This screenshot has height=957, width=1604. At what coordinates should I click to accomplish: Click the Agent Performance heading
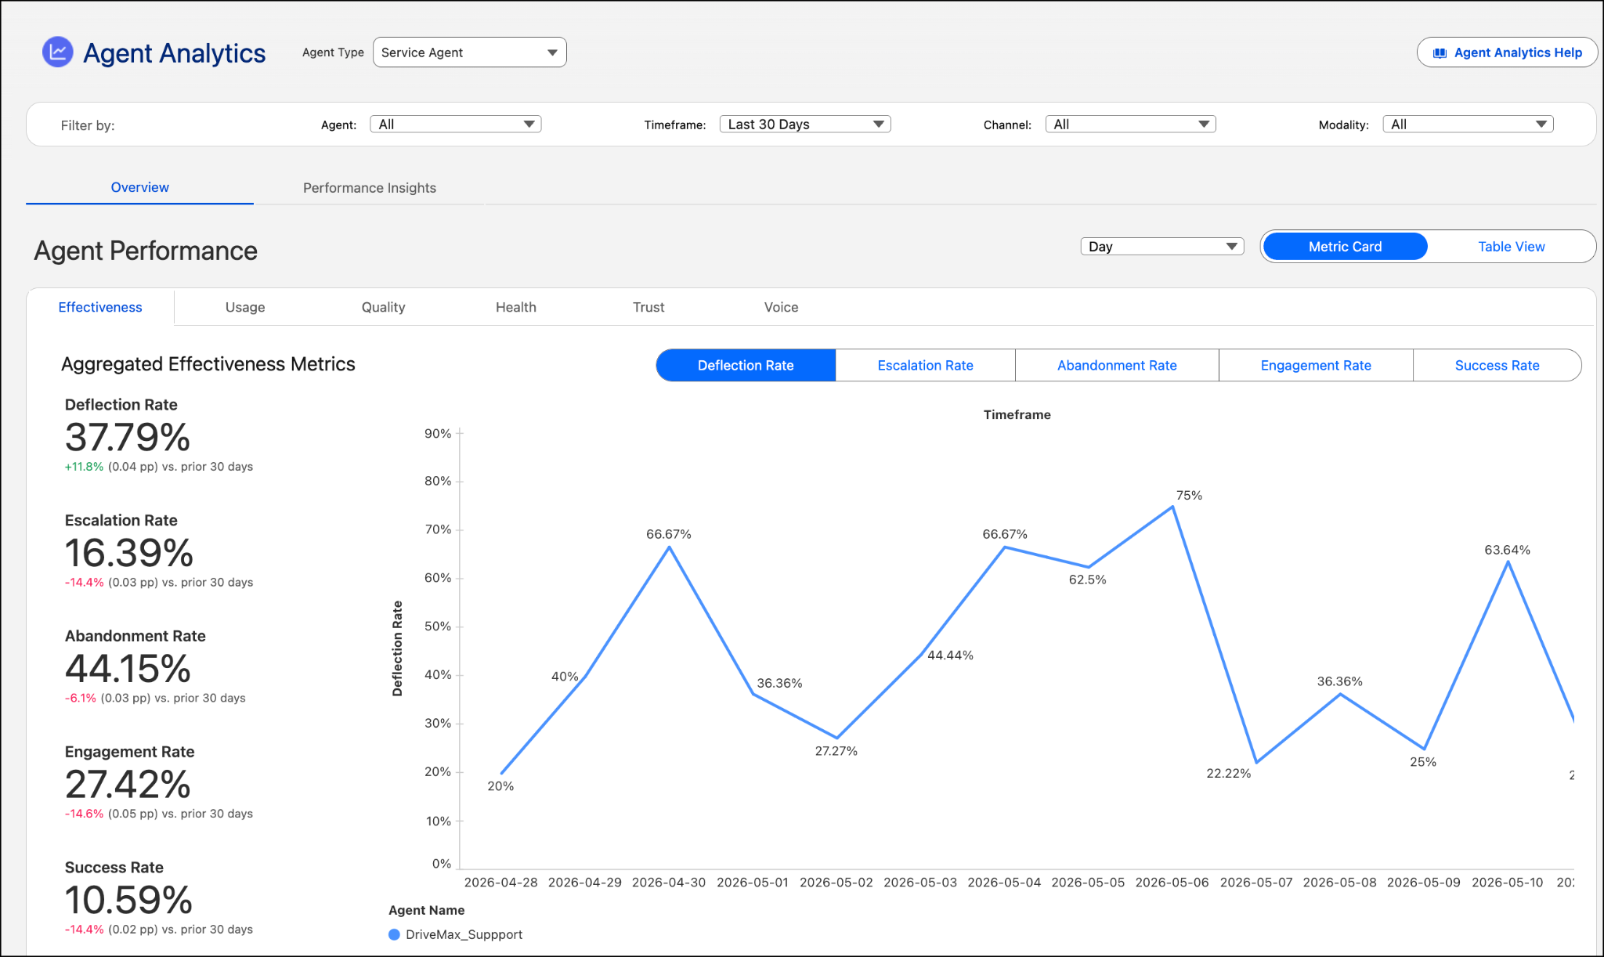click(x=146, y=251)
